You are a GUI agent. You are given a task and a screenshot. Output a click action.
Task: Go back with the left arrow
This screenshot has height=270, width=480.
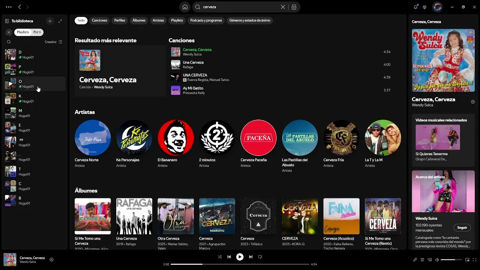19,7
